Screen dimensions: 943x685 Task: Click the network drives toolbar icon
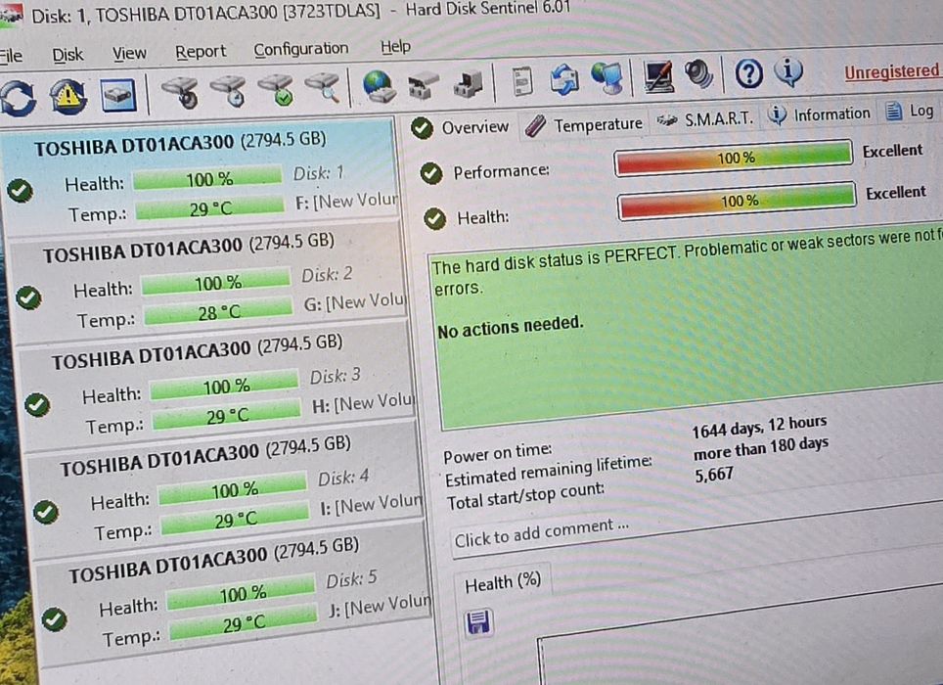tap(424, 85)
